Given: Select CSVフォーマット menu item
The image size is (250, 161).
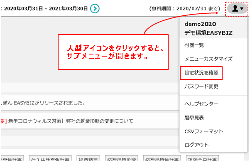Looking at the screenshot, I should click(x=203, y=131).
